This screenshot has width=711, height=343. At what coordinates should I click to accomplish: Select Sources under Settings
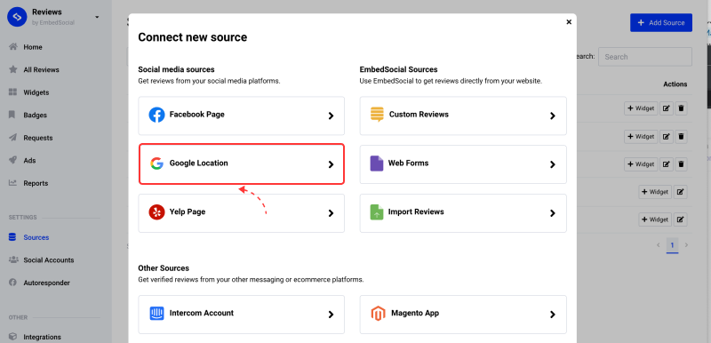coord(36,237)
